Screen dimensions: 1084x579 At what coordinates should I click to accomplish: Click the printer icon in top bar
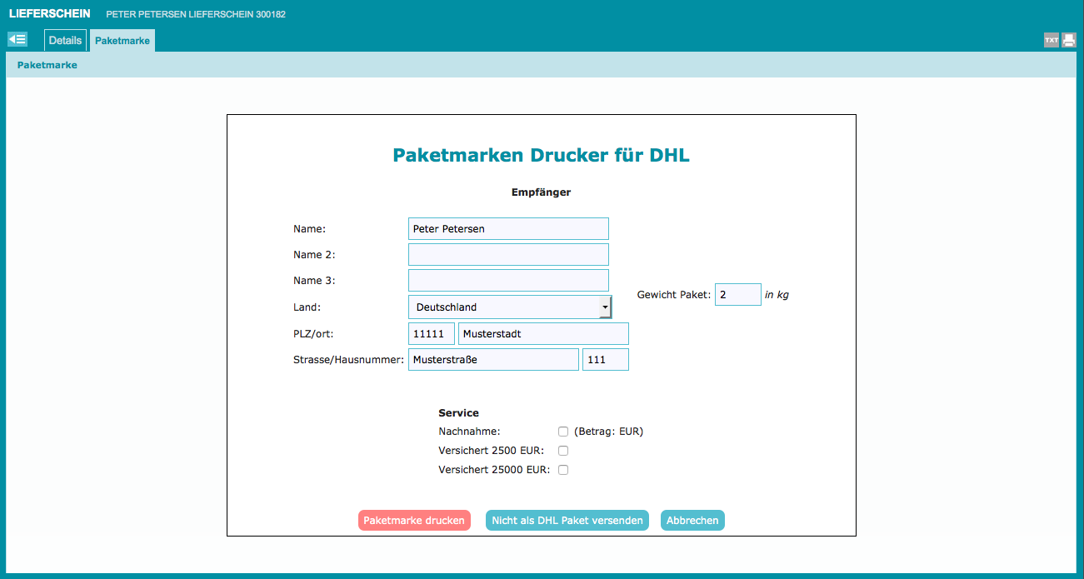1069,40
